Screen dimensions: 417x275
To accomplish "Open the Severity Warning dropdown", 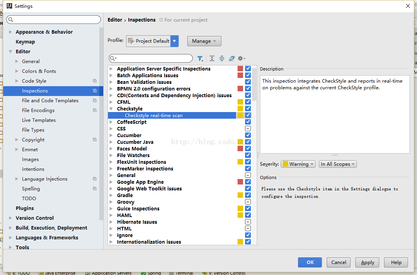I will tap(298, 164).
